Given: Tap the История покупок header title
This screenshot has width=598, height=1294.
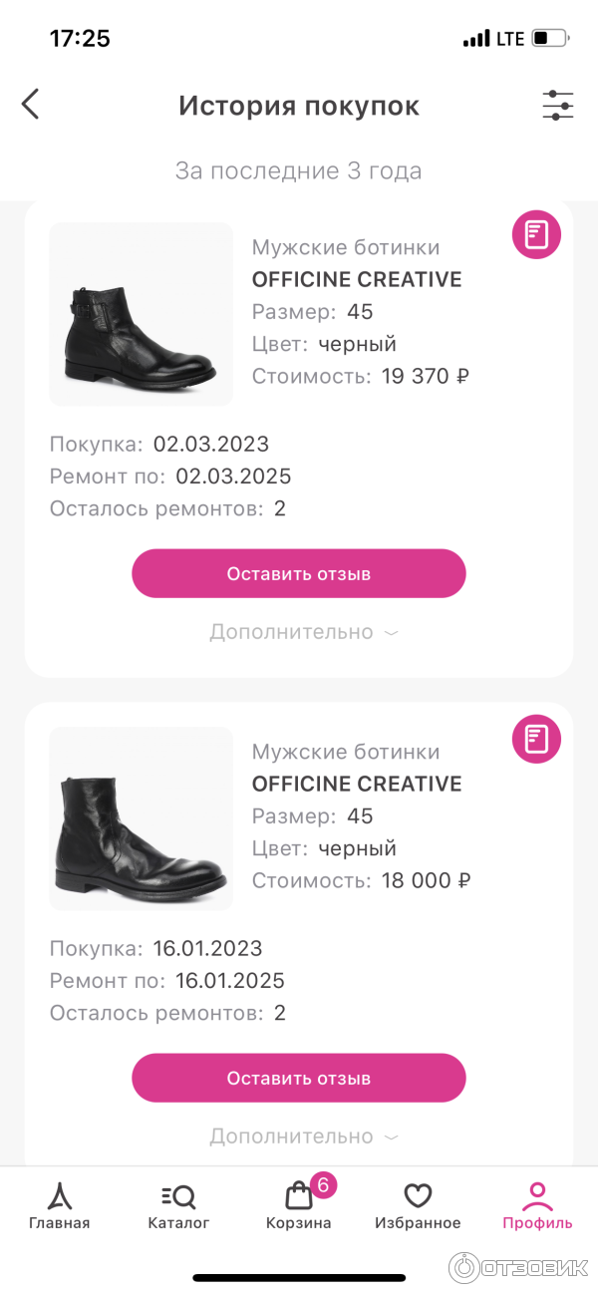Looking at the screenshot, I should click(x=299, y=106).
